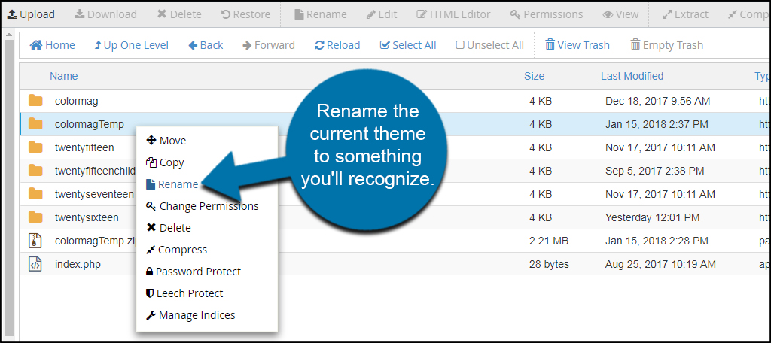The height and width of the screenshot is (343, 771).
Task: Click the Back navigation button
Action: point(206,45)
